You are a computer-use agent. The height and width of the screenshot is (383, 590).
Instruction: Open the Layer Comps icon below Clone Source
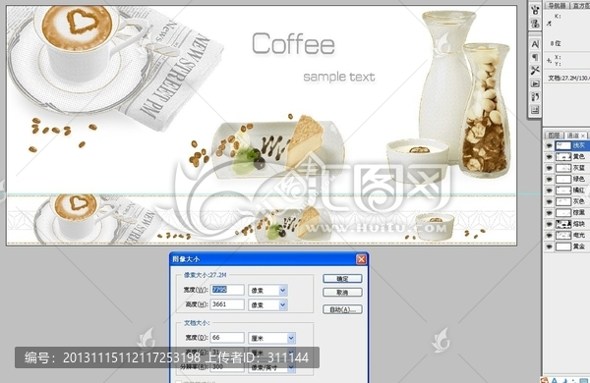535,110
